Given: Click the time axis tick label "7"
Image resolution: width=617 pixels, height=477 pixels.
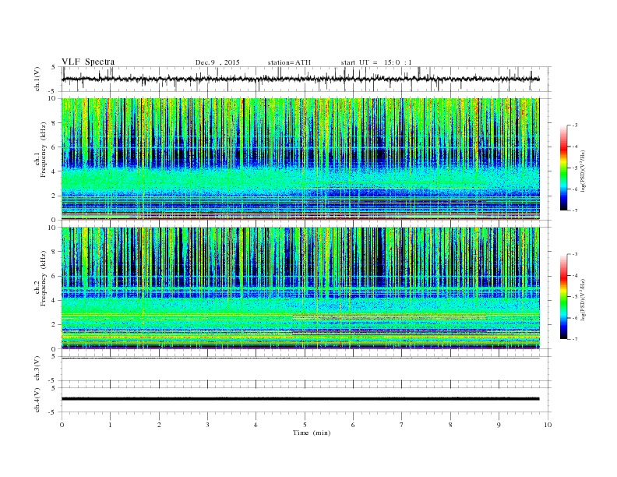Looking at the screenshot, I should point(402,425).
